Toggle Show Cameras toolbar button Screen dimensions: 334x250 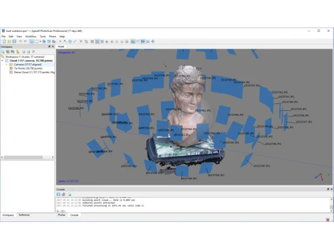tap(133, 41)
